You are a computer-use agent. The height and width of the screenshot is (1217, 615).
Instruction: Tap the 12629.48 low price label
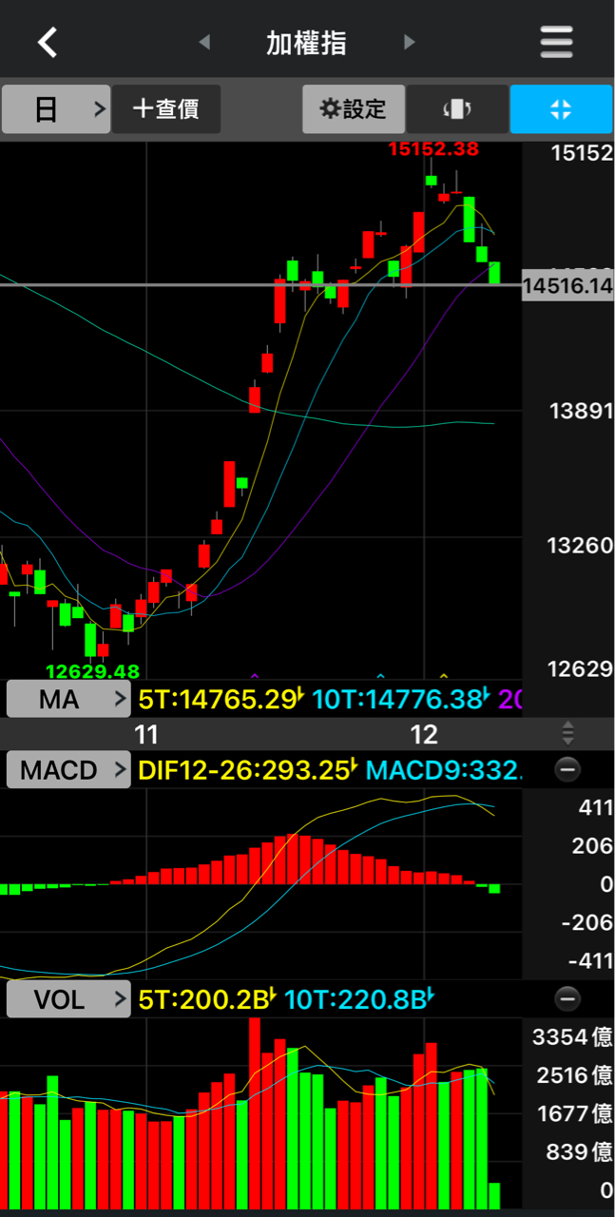tap(92, 670)
